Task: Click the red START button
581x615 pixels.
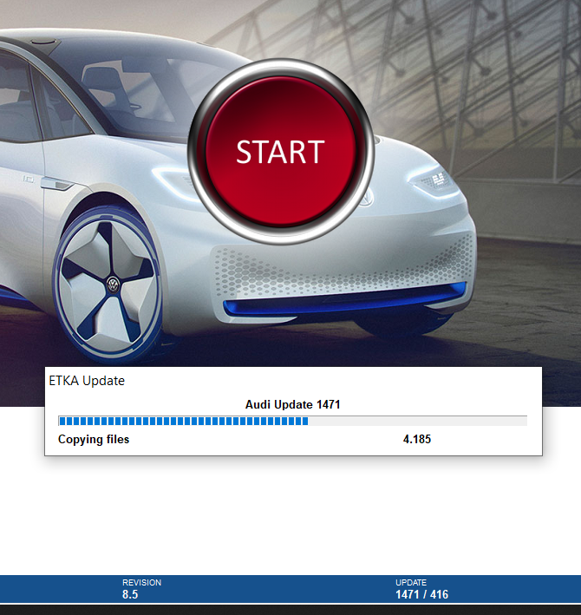Action: (x=281, y=152)
